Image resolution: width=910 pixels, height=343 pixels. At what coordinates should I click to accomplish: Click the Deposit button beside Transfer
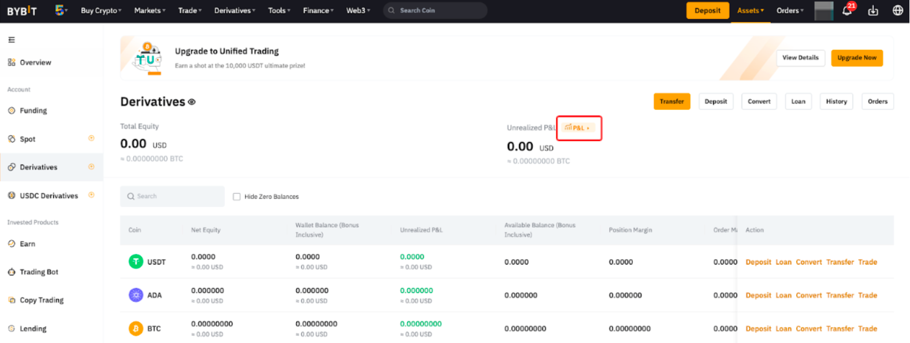pyautogui.click(x=716, y=102)
